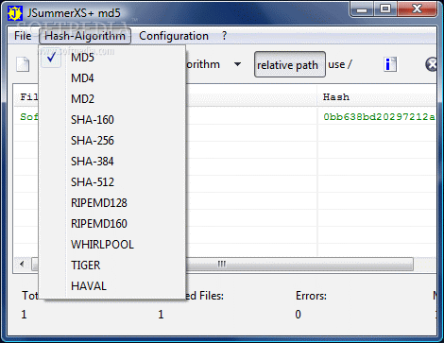Screen dimensions: 444x343
Task: Pick the MD2 hash algorithm
Action: 112,99
